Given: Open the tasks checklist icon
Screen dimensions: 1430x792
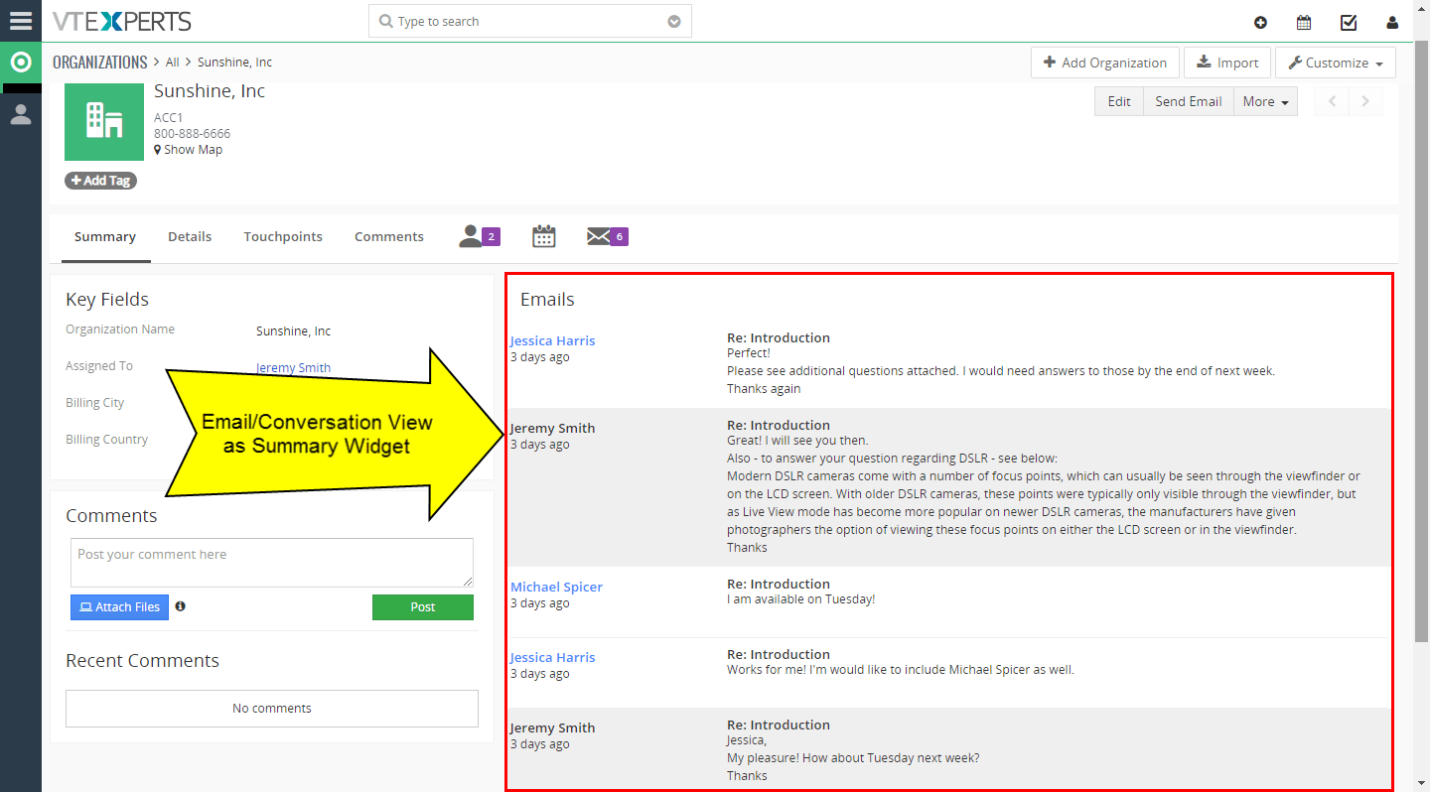Looking at the screenshot, I should (1348, 21).
